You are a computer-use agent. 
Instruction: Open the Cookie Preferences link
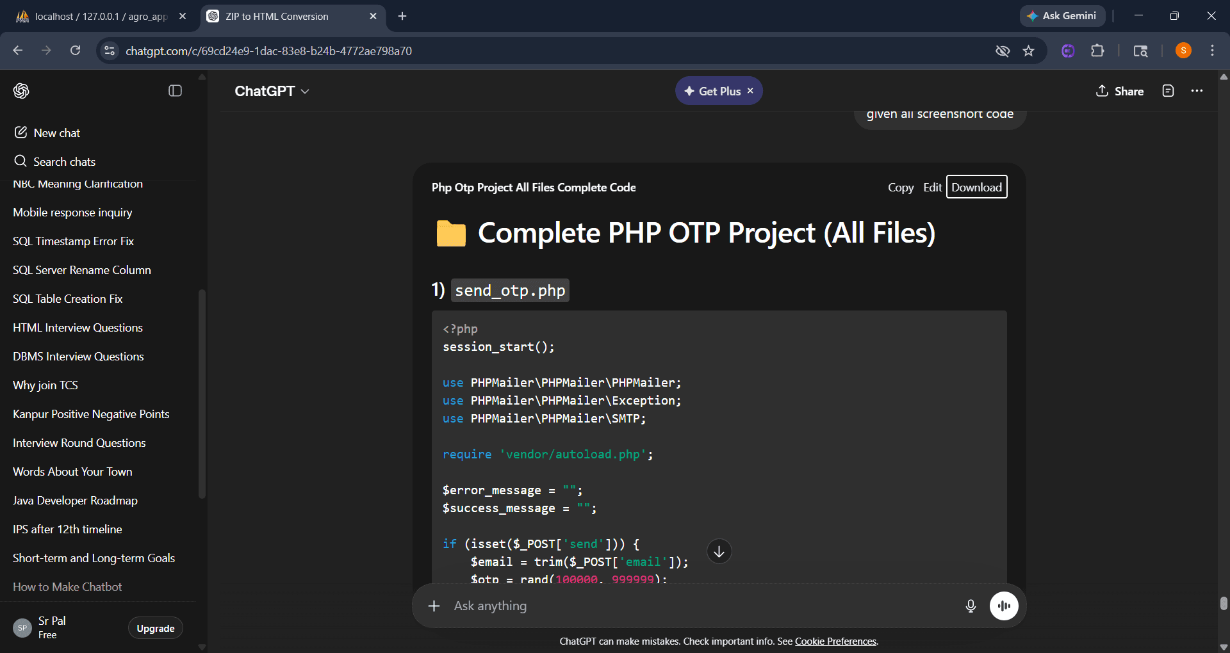(835, 641)
